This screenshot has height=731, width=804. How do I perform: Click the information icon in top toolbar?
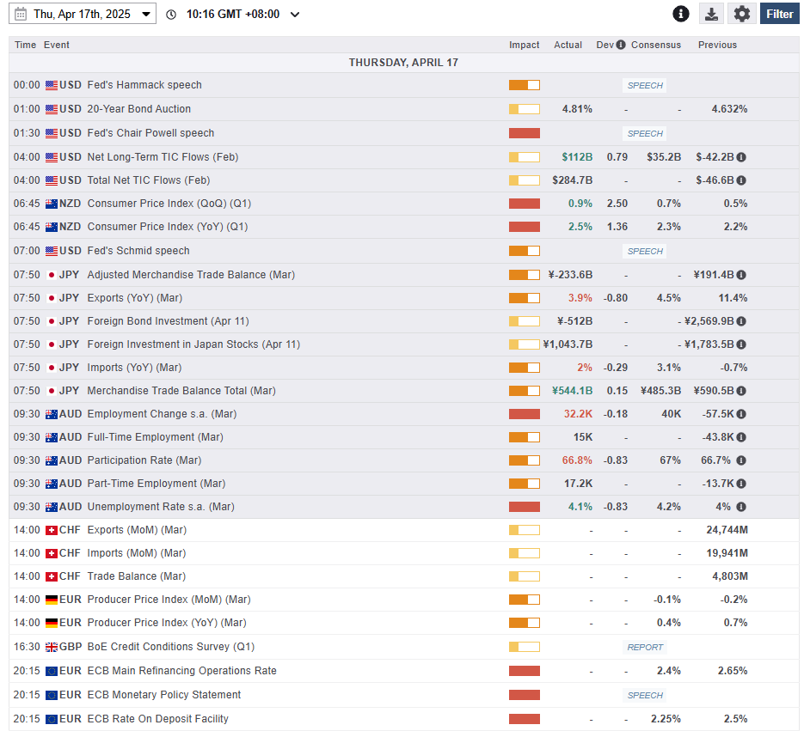681,14
